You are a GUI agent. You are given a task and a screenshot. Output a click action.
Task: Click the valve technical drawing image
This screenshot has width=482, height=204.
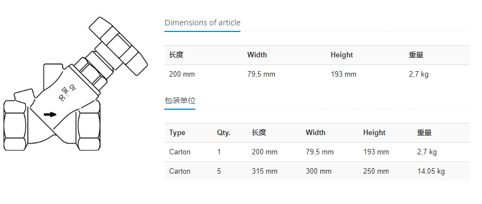(x=76, y=84)
